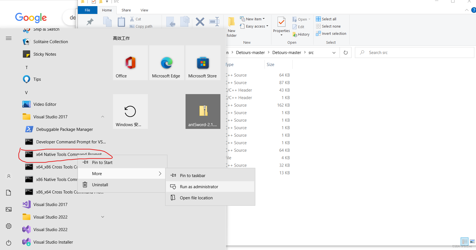Image resolution: width=476 pixels, height=250 pixels.
Task: Click the Delete X icon in Explorer ribbon
Action: 200,22
